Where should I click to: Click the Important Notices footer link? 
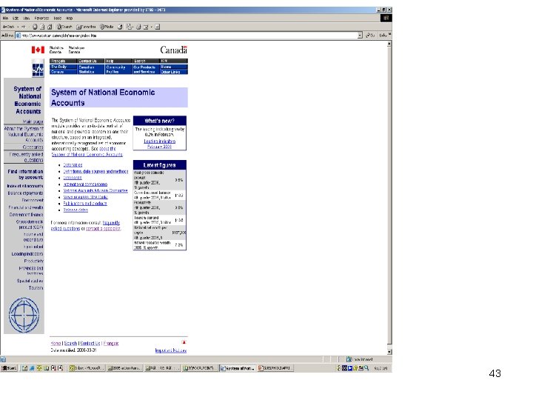[171, 350]
